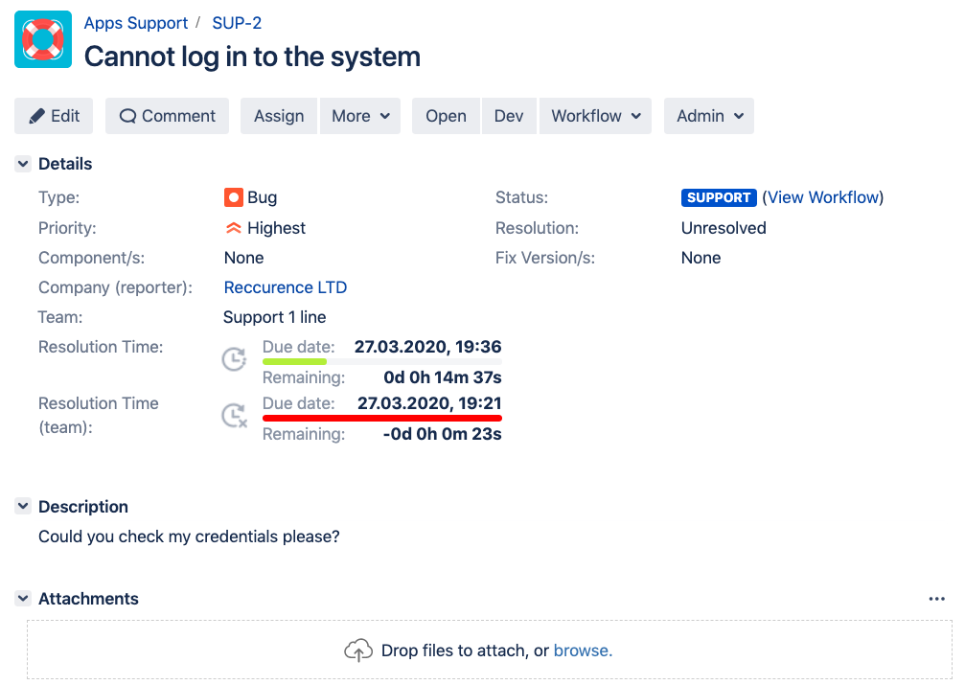Click the browse link to attach files

pos(583,651)
